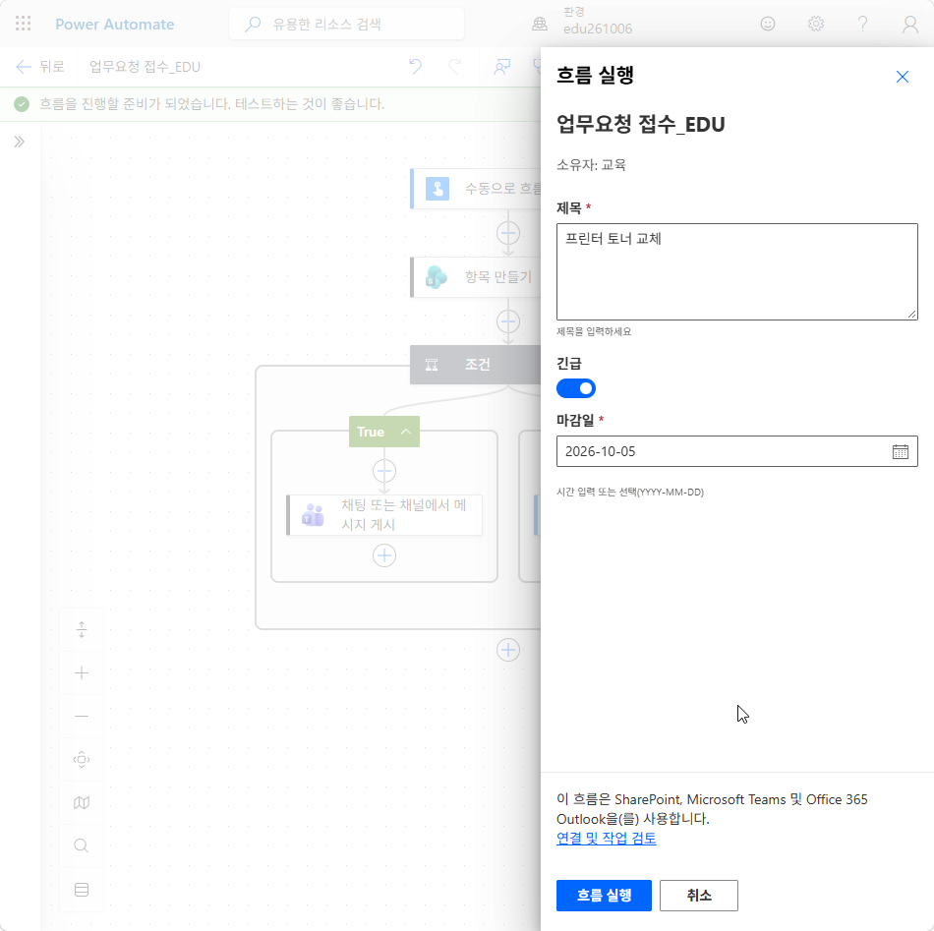Zoom in on the canvas
Screen dimensions: 934x931
click(x=82, y=673)
